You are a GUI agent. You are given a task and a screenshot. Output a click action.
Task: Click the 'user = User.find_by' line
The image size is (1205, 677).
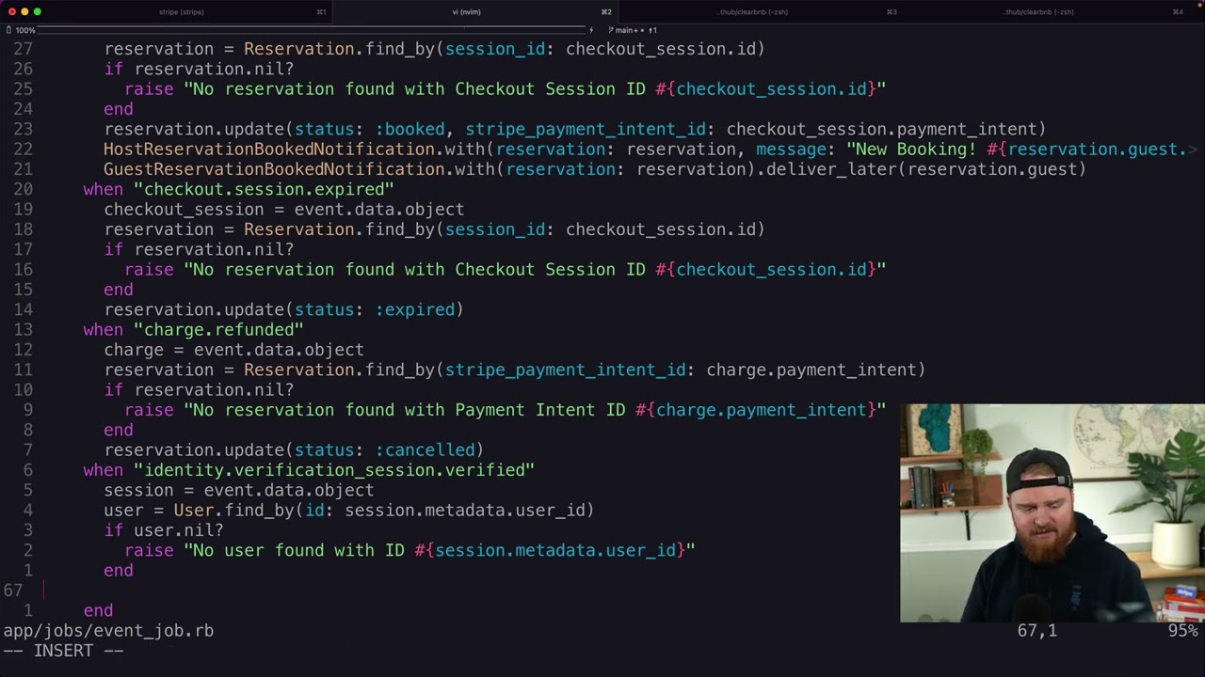(x=348, y=511)
